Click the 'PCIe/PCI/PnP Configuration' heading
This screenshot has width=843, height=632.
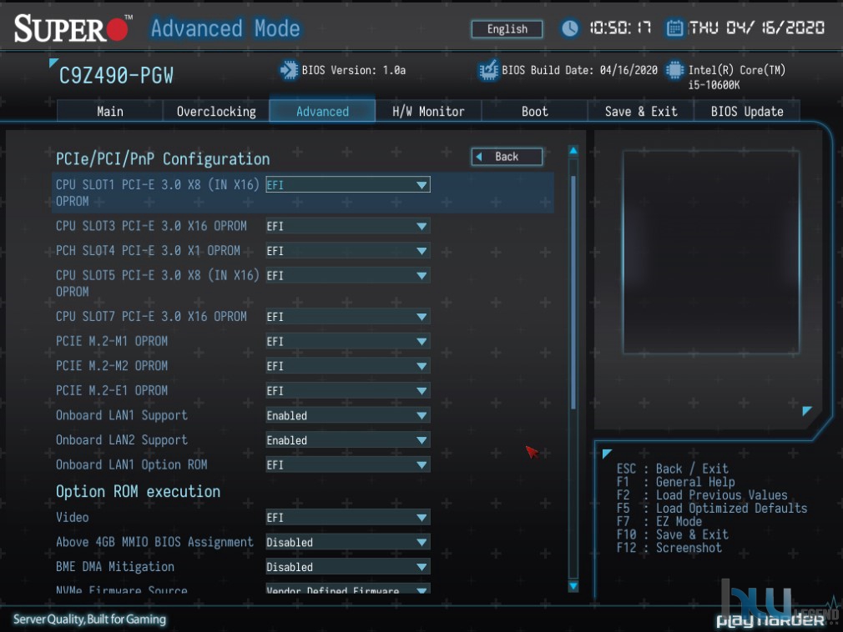163,159
